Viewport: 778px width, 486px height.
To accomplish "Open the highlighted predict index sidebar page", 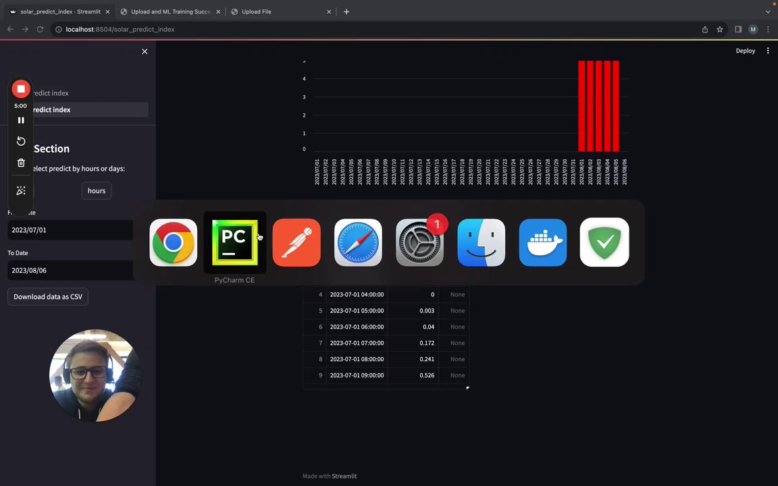I will (78, 109).
